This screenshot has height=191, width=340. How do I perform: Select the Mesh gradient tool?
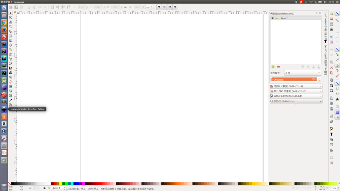11,96
